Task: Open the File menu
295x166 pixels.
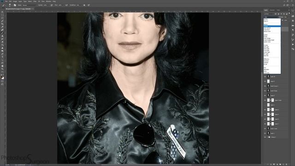Action: pos(6,1)
